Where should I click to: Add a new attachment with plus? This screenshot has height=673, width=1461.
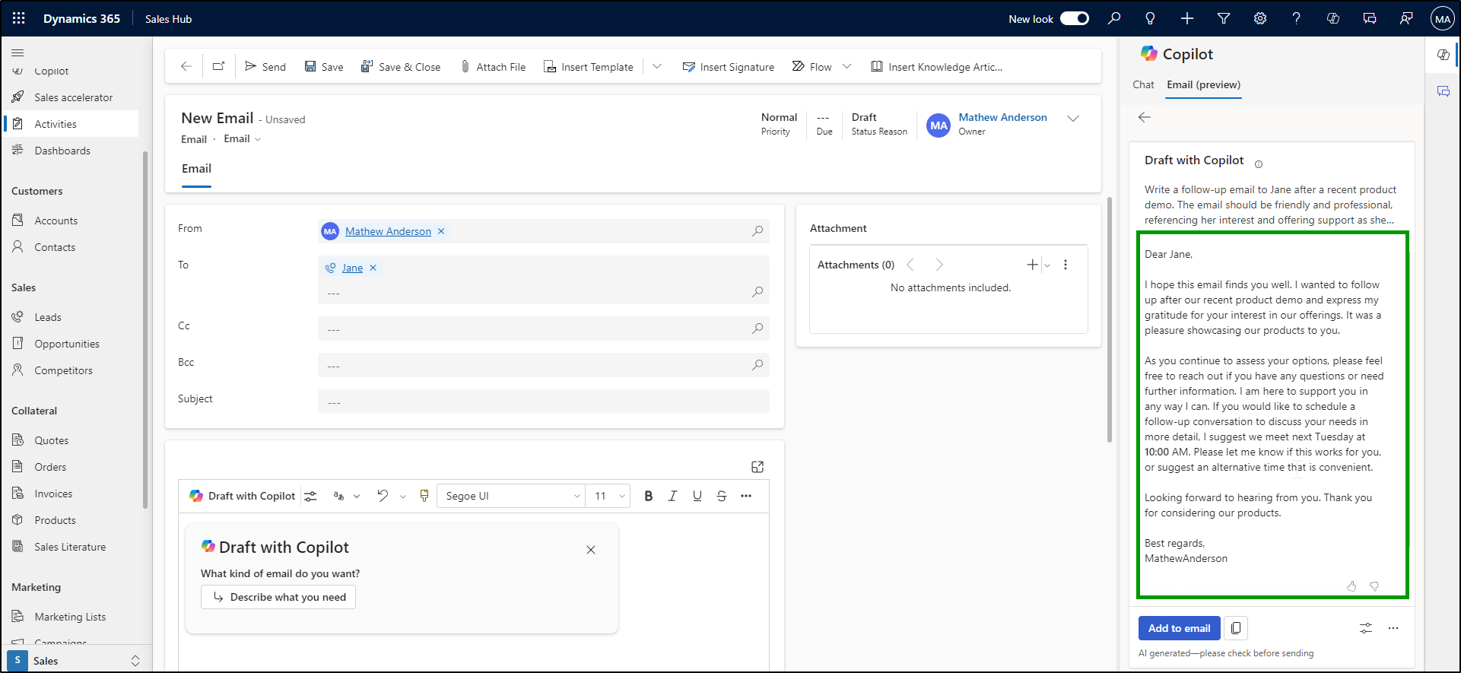(1032, 265)
